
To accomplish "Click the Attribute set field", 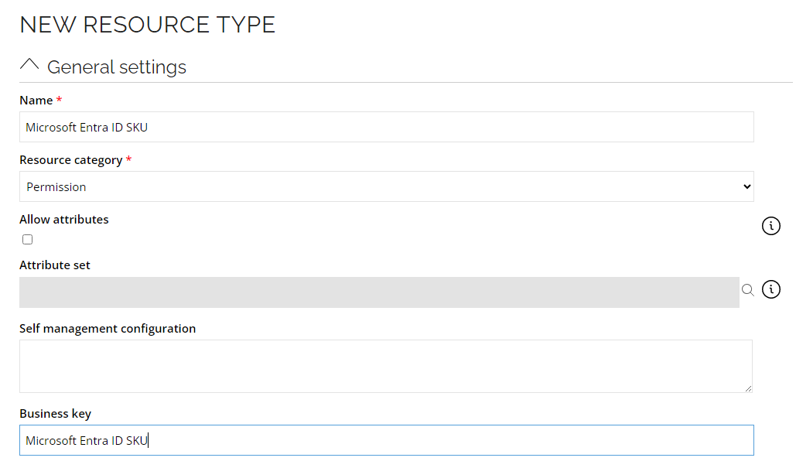I will pos(379,292).
